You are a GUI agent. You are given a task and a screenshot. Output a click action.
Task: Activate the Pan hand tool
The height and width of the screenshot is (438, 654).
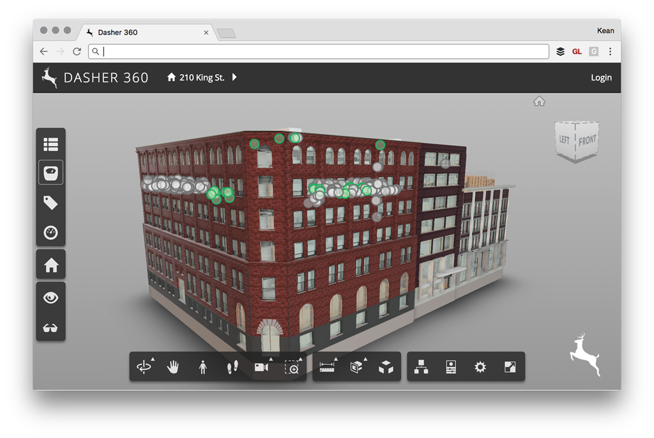click(173, 367)
